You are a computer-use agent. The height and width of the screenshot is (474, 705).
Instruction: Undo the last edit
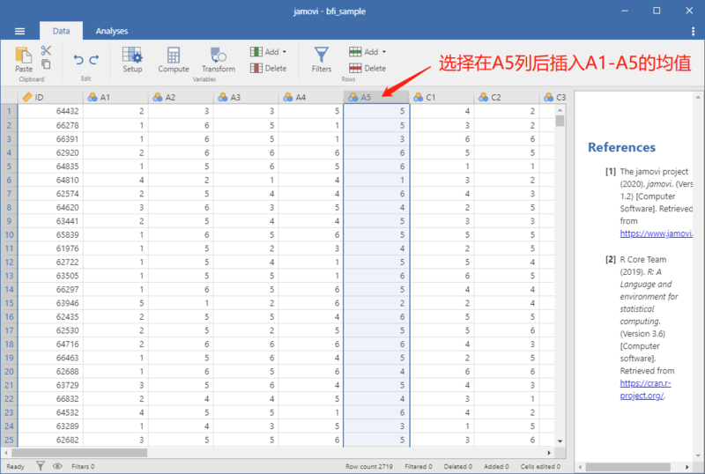pyautogui.click(x=78, y=59)
